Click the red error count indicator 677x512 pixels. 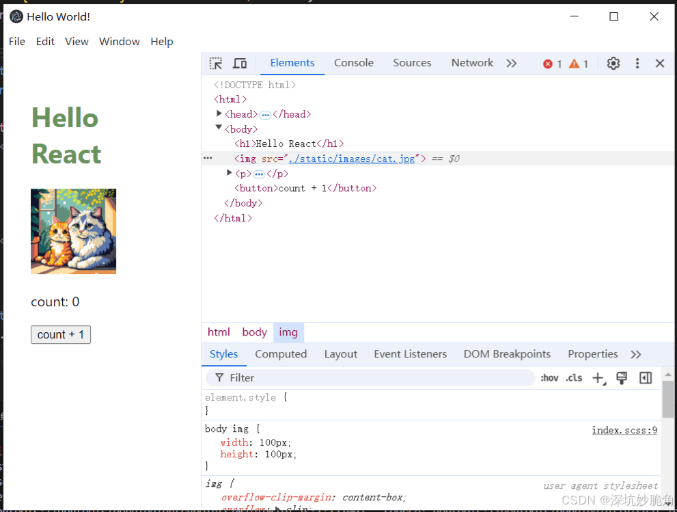pos(552,64)
